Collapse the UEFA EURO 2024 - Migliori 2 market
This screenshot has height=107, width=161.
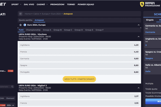click(x=139, y=88)
